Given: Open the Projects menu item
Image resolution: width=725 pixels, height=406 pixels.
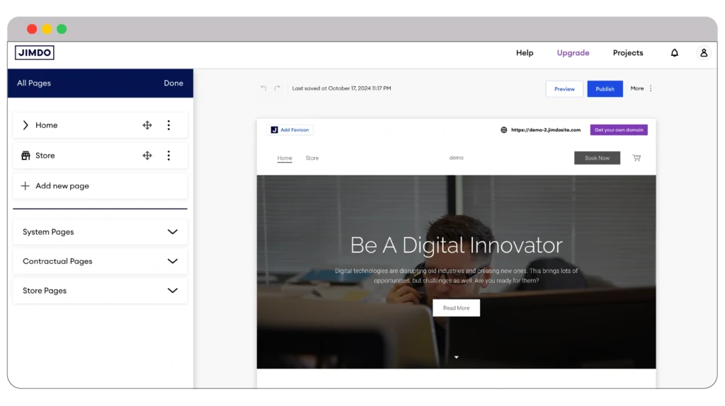Looking at the screenshot, I should (x=628, y=53).
